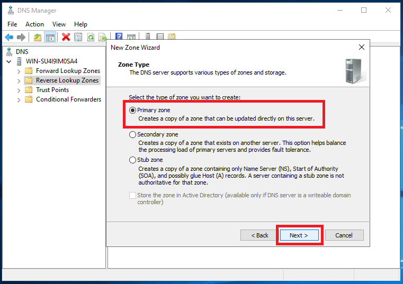403x284 pixels.
Task: Click the blue Help toolbar icon
Action: tap(119, 37)
